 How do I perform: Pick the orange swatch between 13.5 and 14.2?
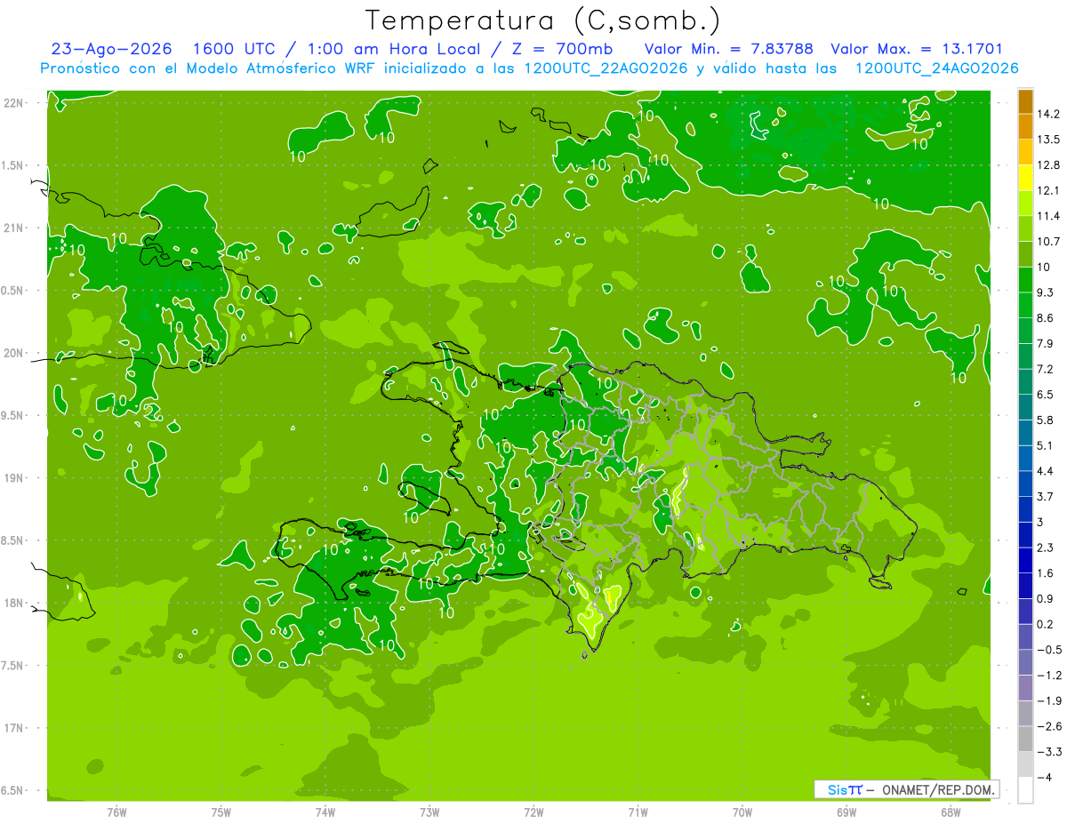click(x=1025, y=127)
